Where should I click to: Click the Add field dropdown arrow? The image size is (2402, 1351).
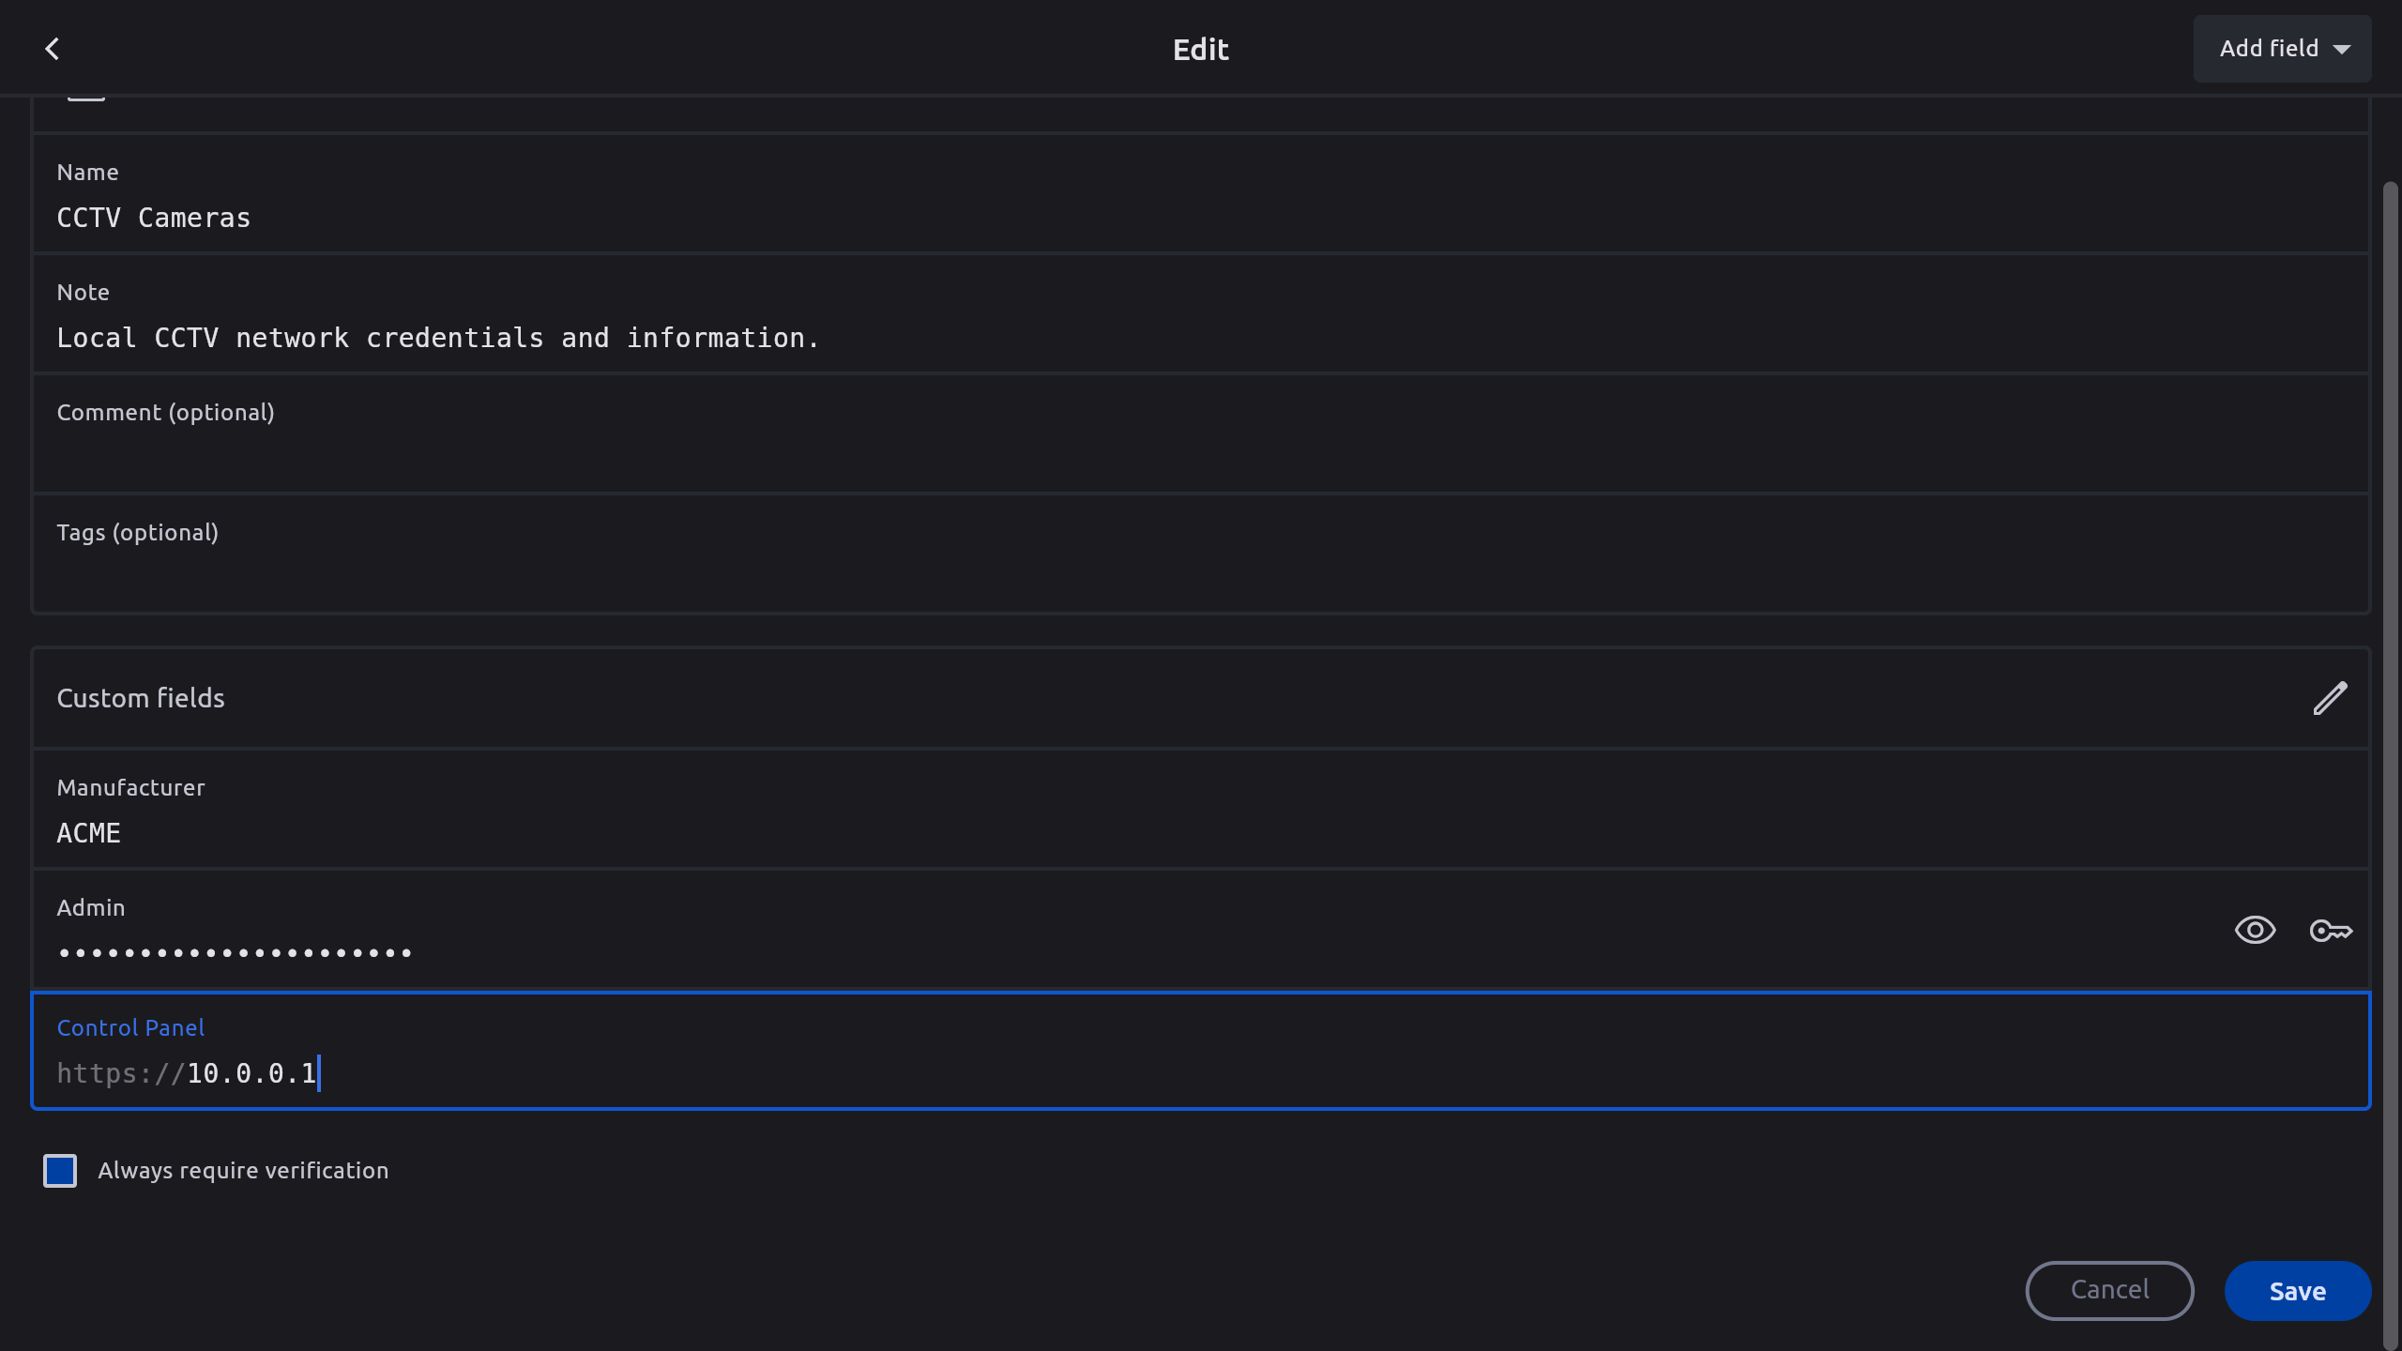pyautogui.click(x=2342, y=50)
